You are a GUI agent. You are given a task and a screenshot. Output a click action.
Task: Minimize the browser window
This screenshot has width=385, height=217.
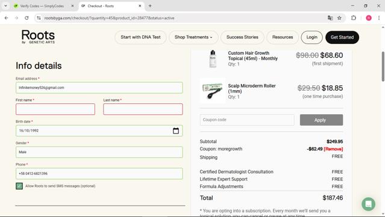[352, 6]
